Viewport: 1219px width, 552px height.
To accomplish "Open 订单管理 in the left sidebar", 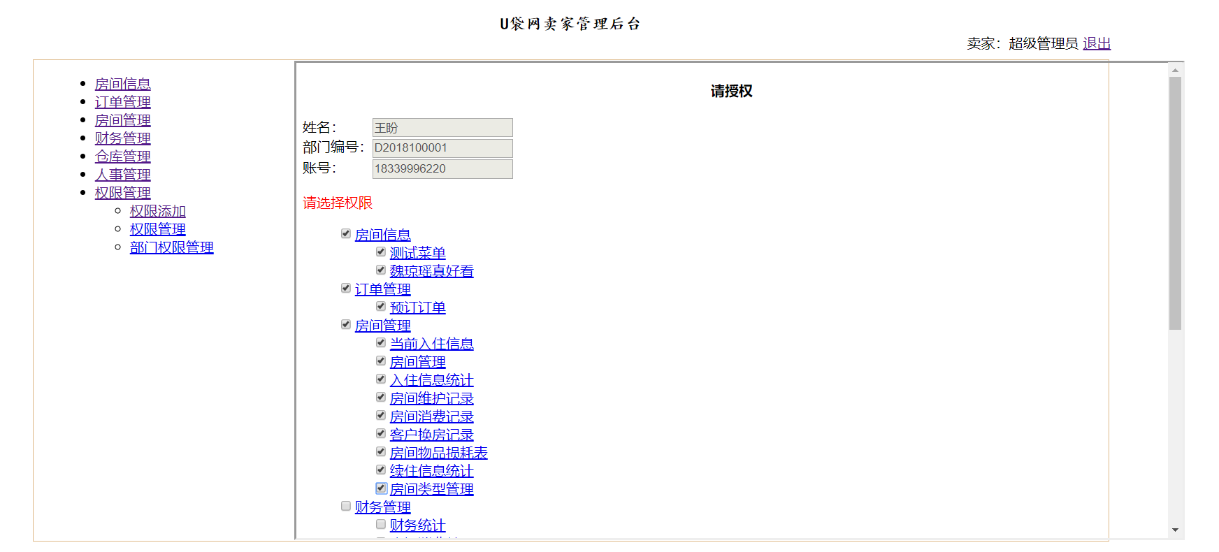I will [122, 102].
